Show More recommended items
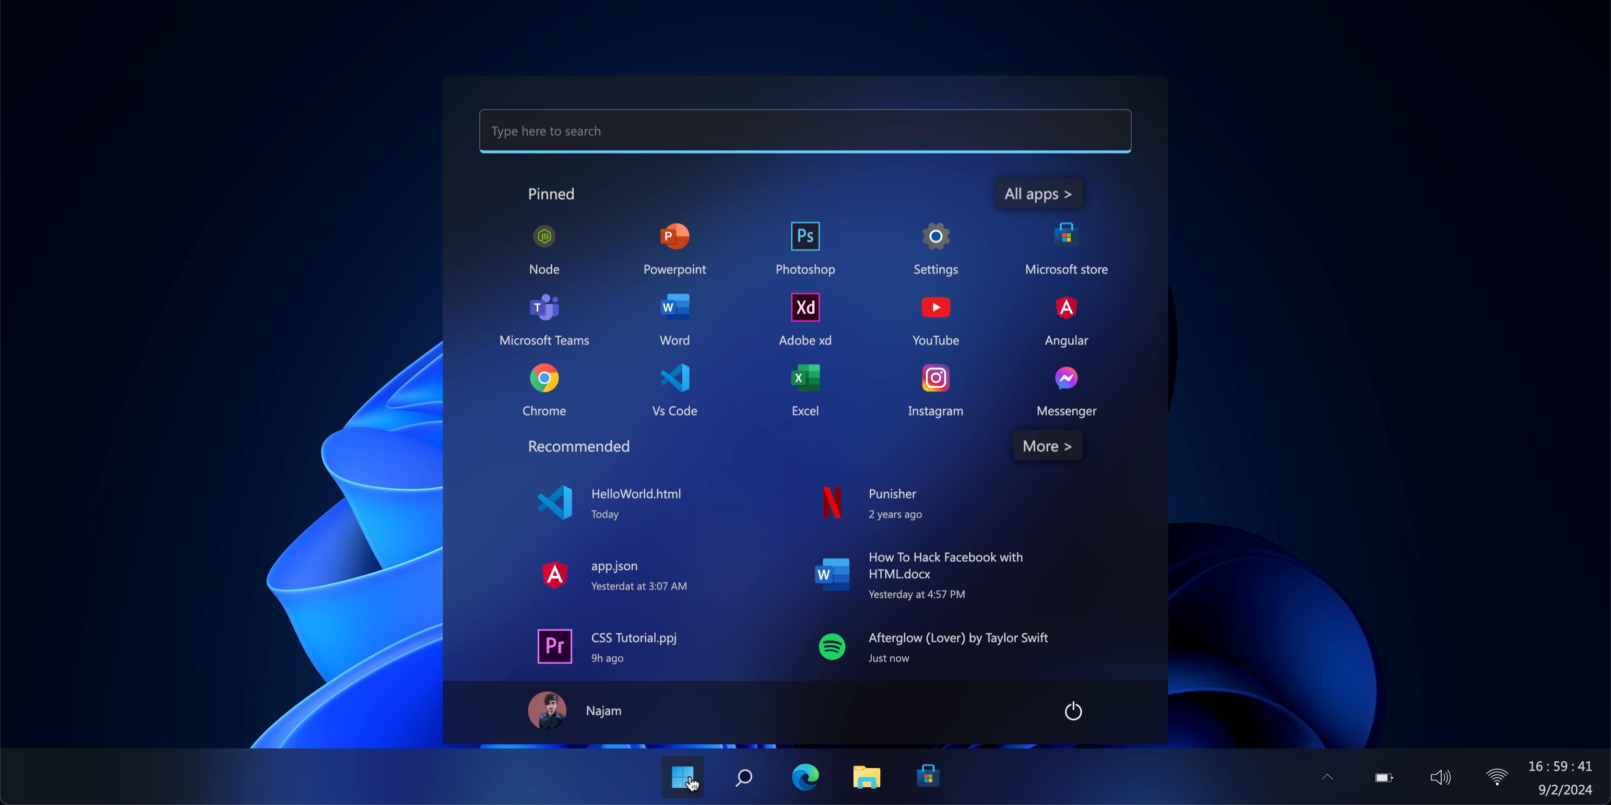 [x=1047, y=445]
